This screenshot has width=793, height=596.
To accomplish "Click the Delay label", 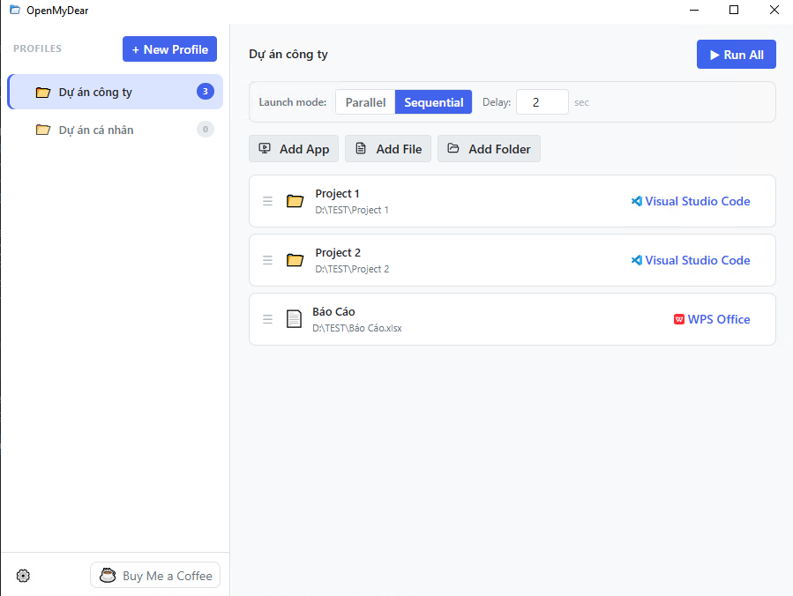I will click(497, 102).
